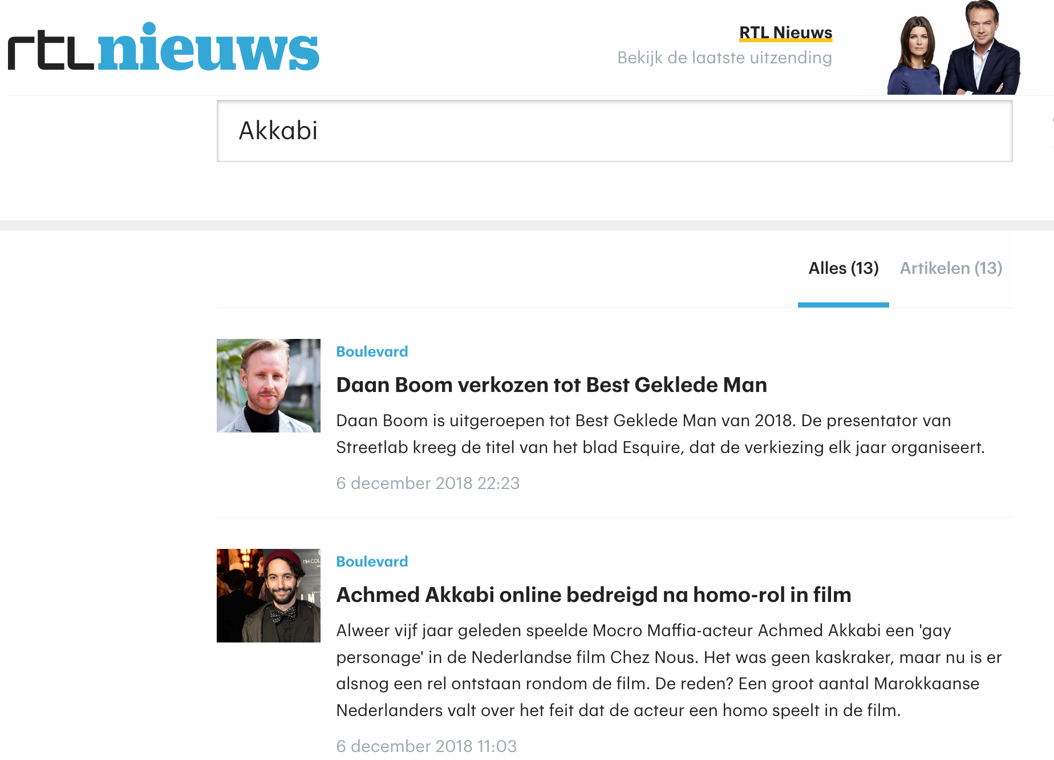The image size is (1054, 760).
Task: Open the Achmed Akkabi photo thumbnail
Action: (269, 596)
